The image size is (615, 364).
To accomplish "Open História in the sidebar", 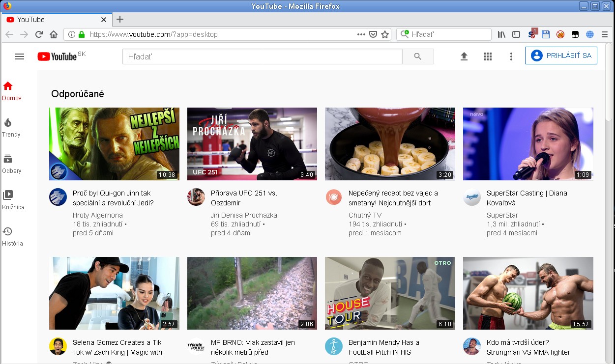I will [x=12, y=237].
